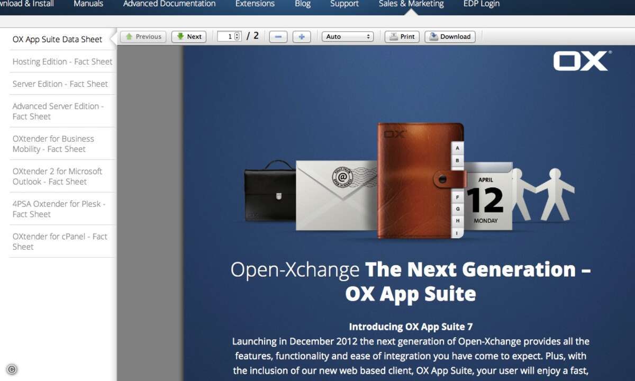Click the paper people figures
635x381 pixels.
pyautogui.click(x=543, y=194)
